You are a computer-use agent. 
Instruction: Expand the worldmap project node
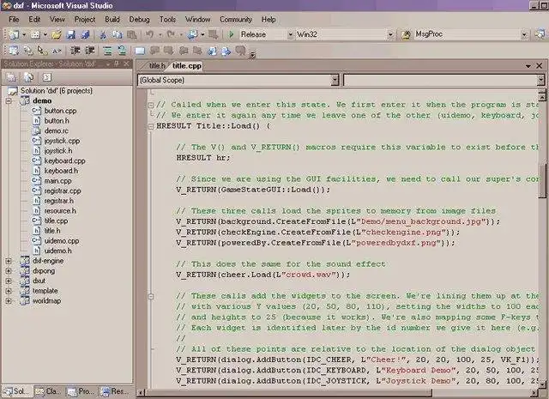[x=9, y=301]
